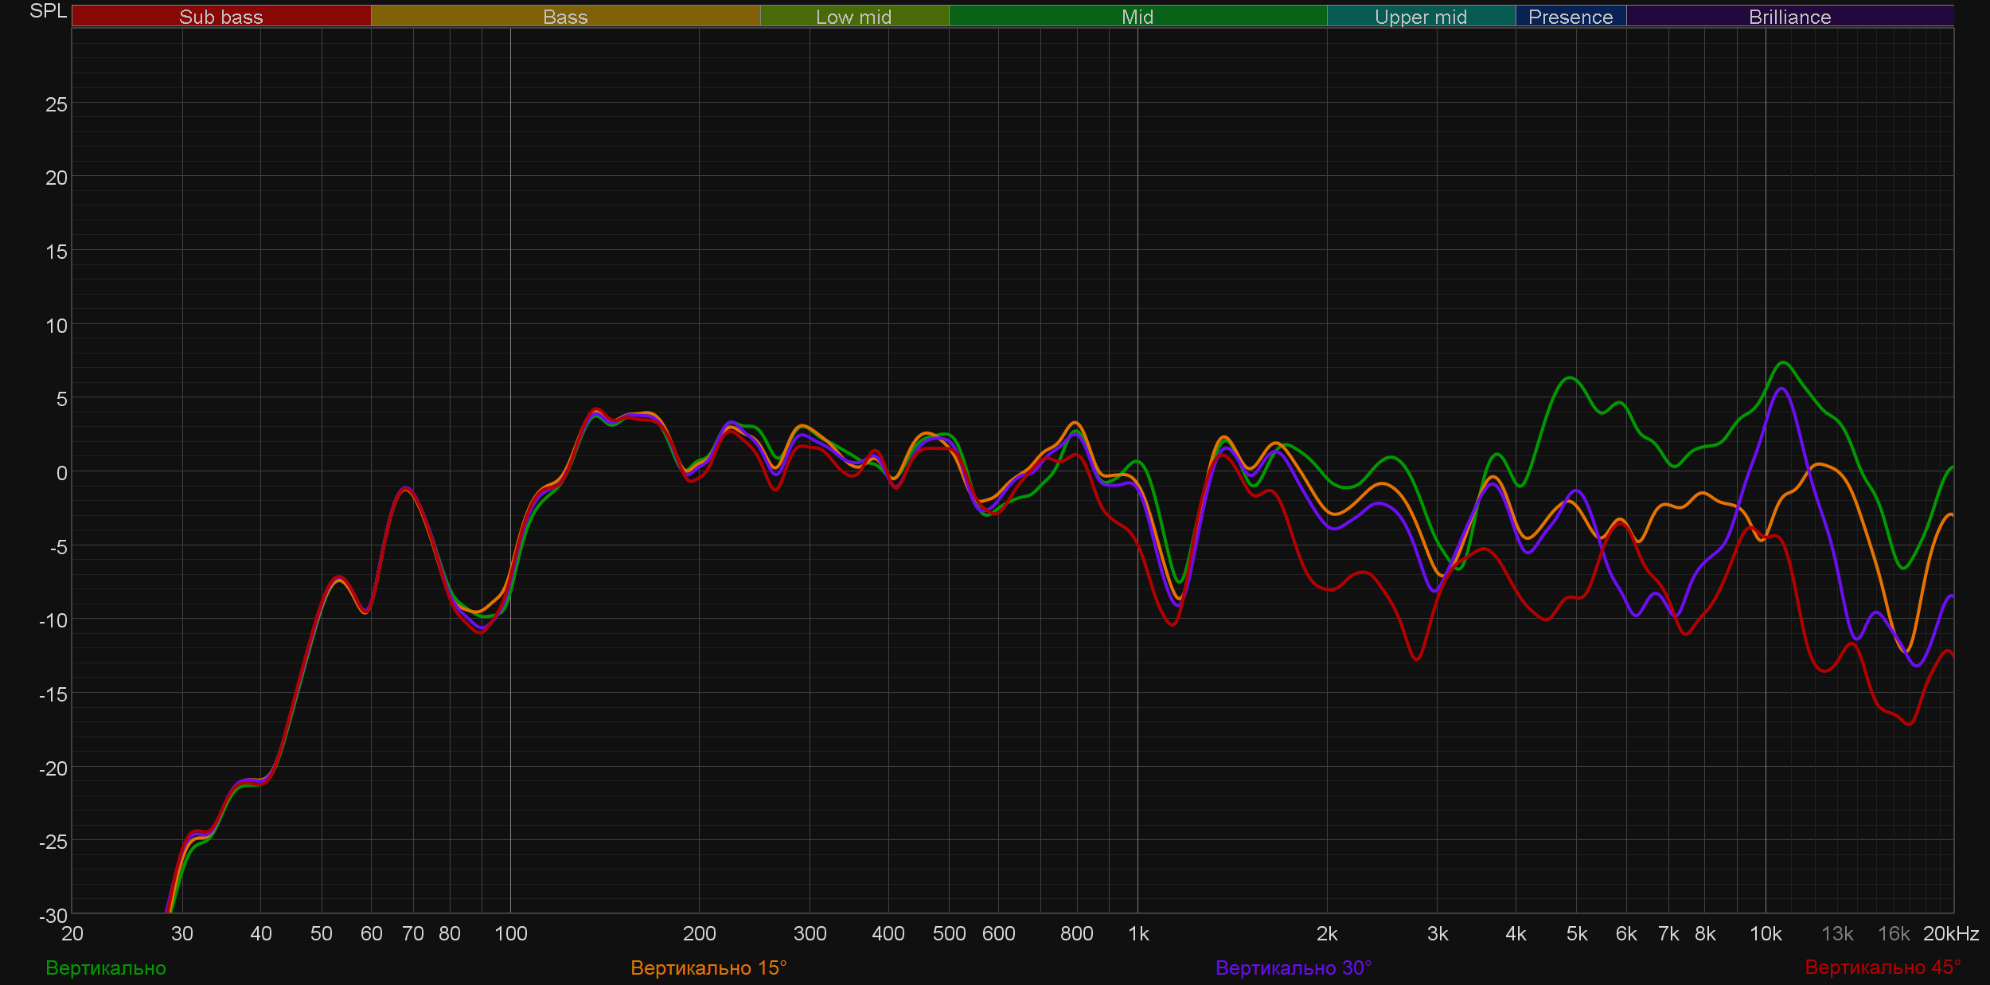Toggle the orange Вертикально 15° legend entry

tap(708, 967)
